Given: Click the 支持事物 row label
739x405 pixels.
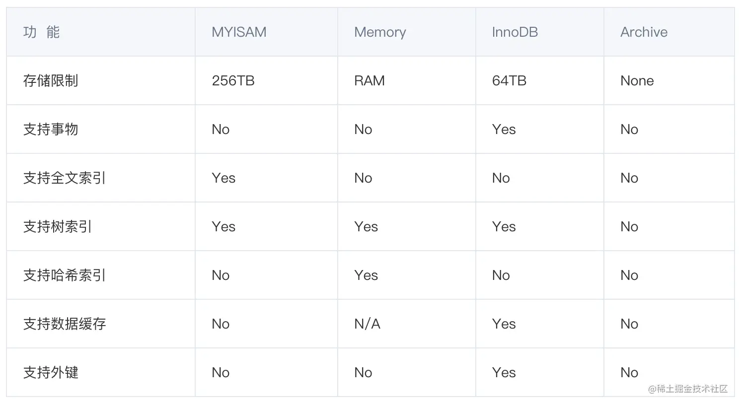Looking at the screenshot, I should click(51, 130).
